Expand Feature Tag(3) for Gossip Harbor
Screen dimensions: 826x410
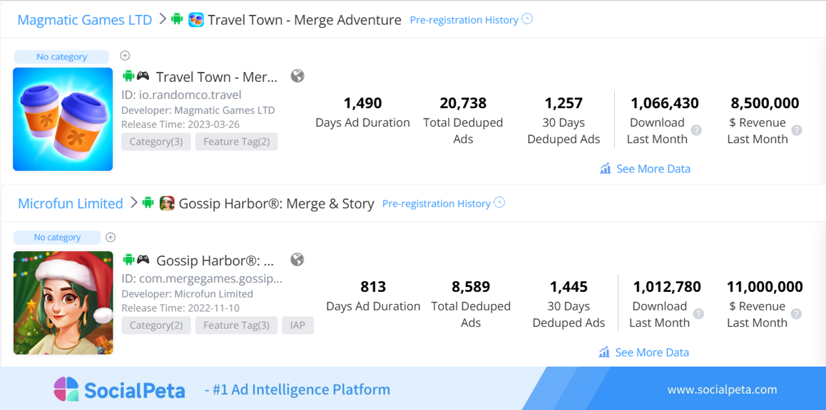point(236,325)
